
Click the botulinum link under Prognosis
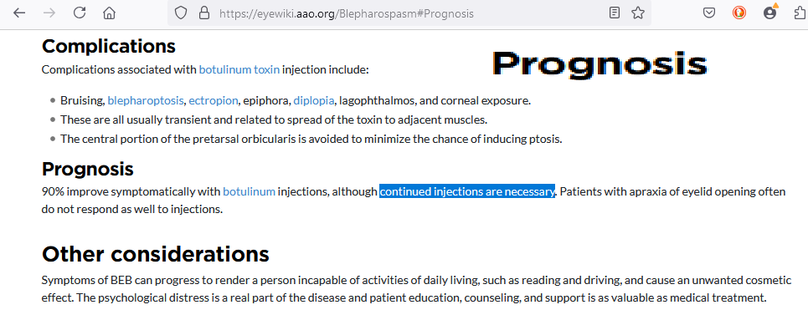click(249, 192)
